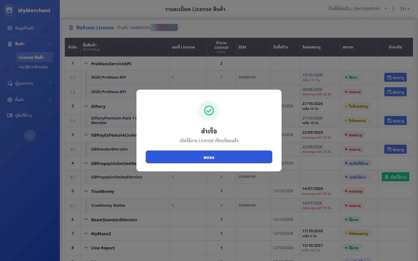This screenshot has width=418, height=261.
Task: Collapse the TrueMoney product group
Action: coord(86,191)
